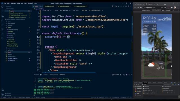Image resolution: width=180 pixels, height=101 pixels.
Task: Switch to the DEBUG CONSOLE panel tab
Action: pos(54,75)
